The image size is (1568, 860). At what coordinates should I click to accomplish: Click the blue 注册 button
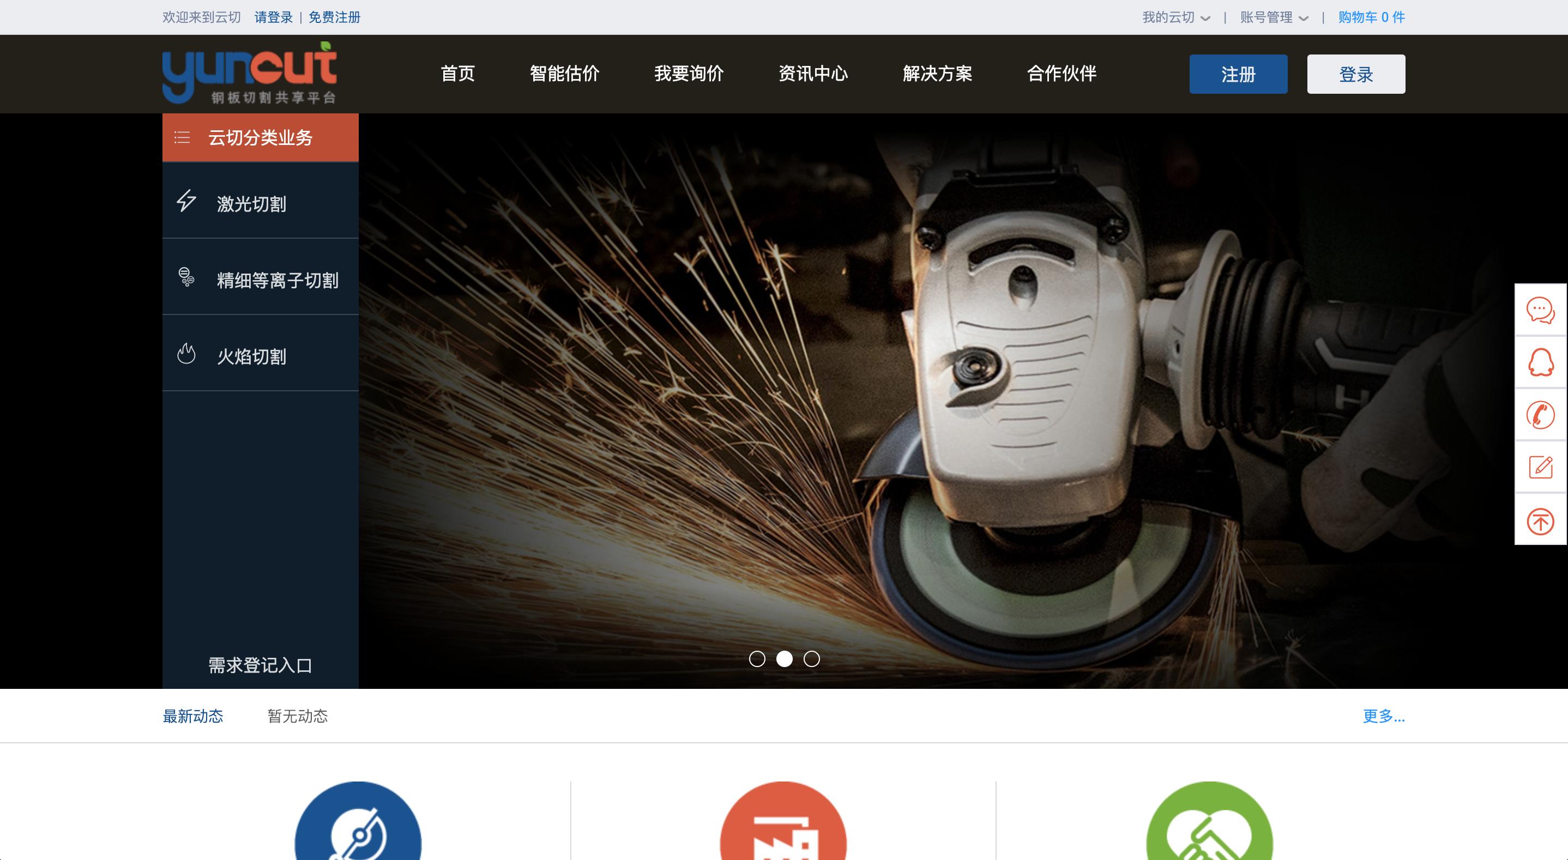click(1238, 74)
